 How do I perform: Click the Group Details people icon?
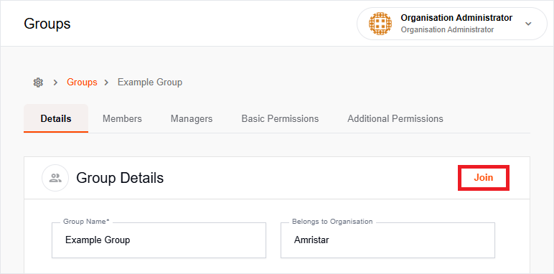click(55, 178)
